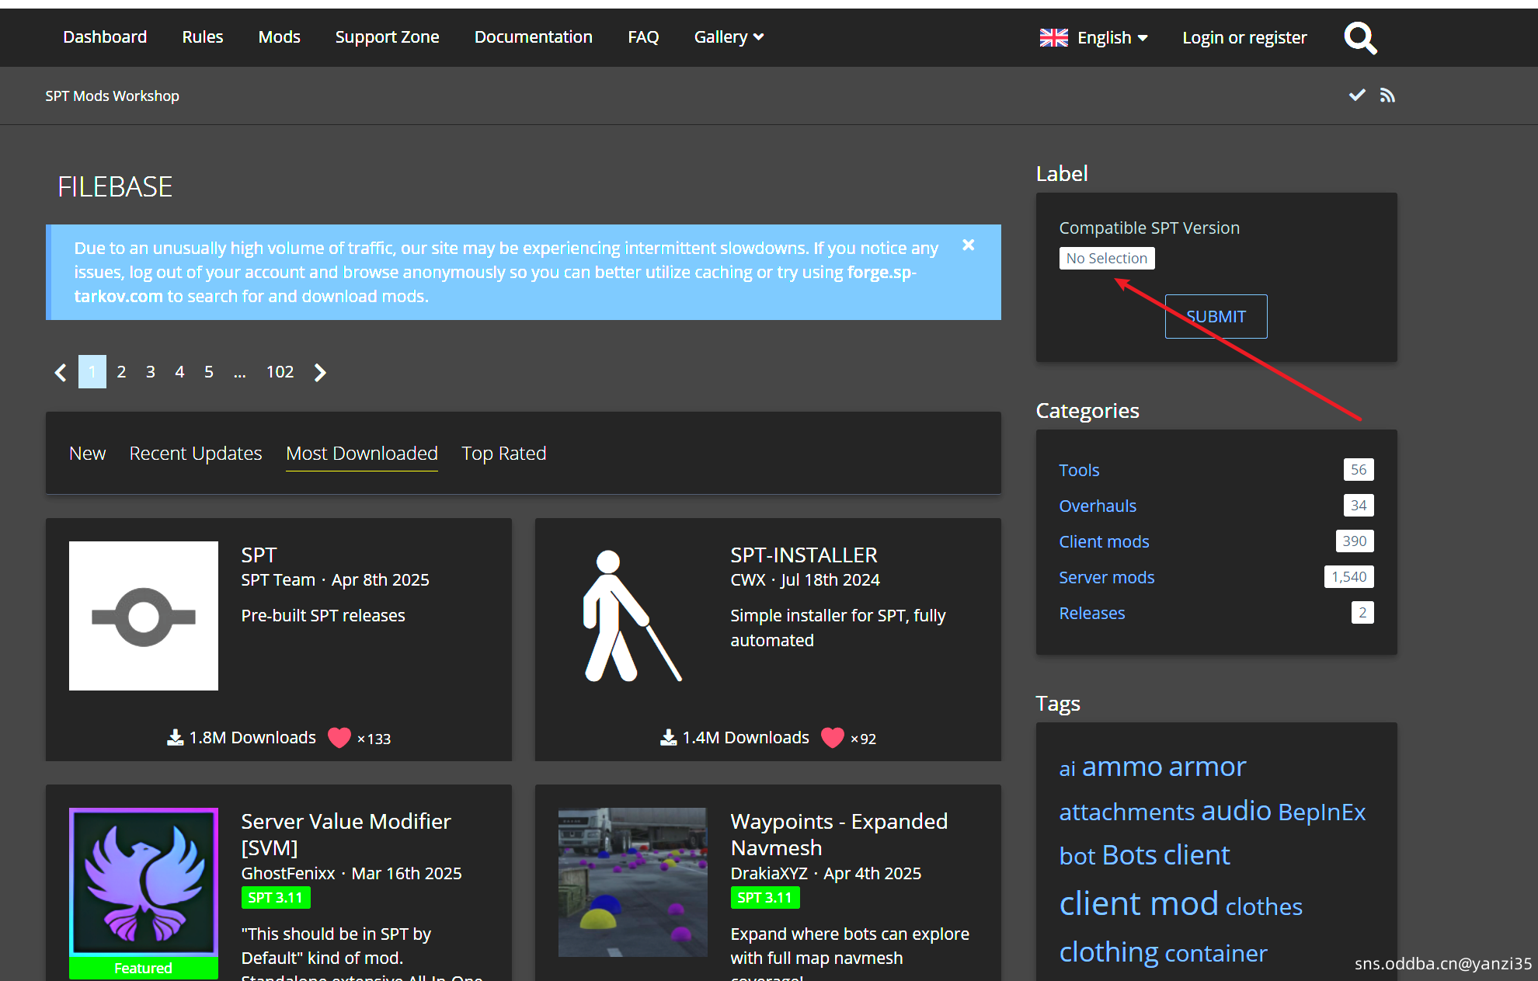Go to previous page arrow
1538x981 pixels.
coord(61,372)
